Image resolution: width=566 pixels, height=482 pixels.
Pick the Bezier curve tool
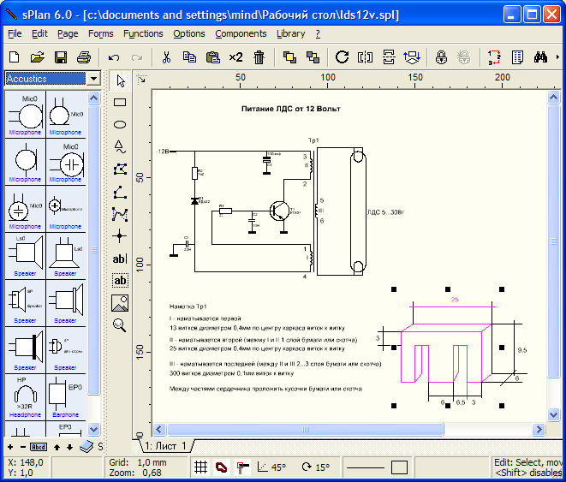coord(120,214)
